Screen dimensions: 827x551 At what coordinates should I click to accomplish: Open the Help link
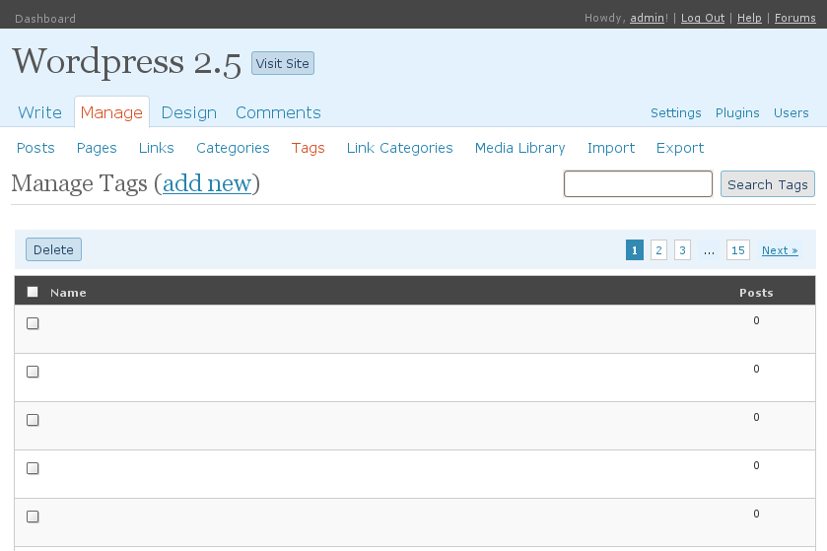[x=749, y=18]
